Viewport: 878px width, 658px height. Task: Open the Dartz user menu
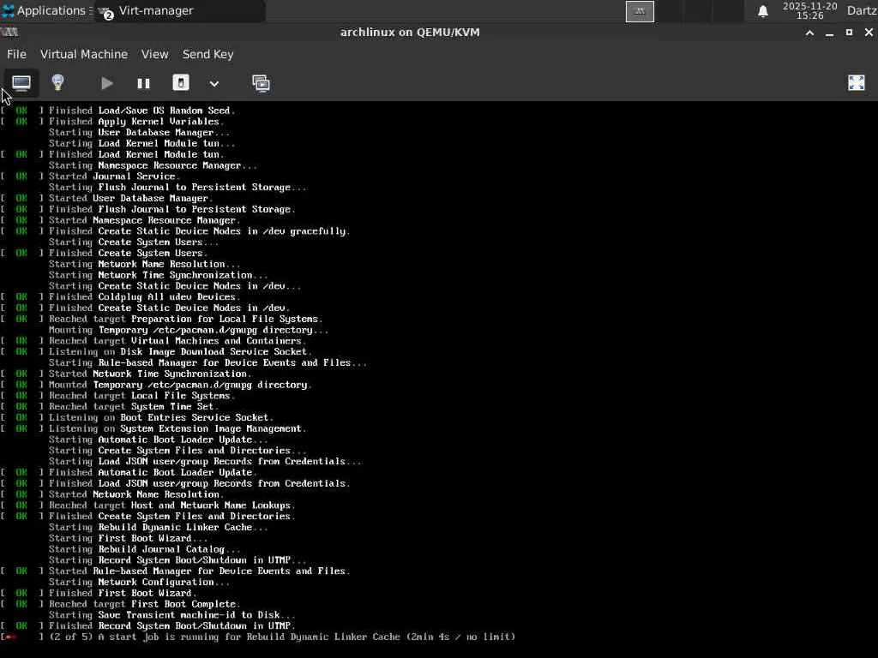coord(861,10)
